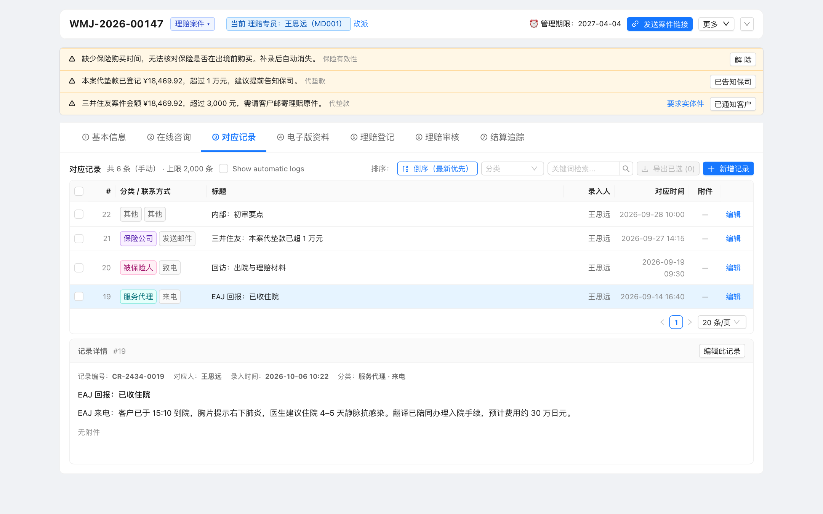823x514 pixels.
Task: Open the 理赔案件 case type dropdown
Action: coord(192,24)
